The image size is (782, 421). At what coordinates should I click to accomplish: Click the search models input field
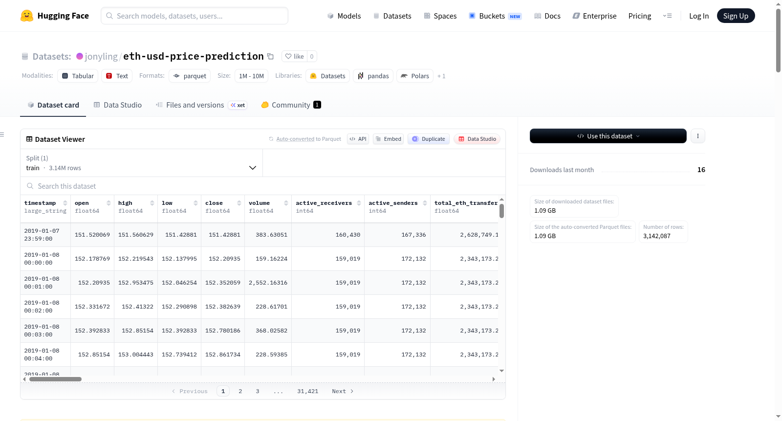195,16
